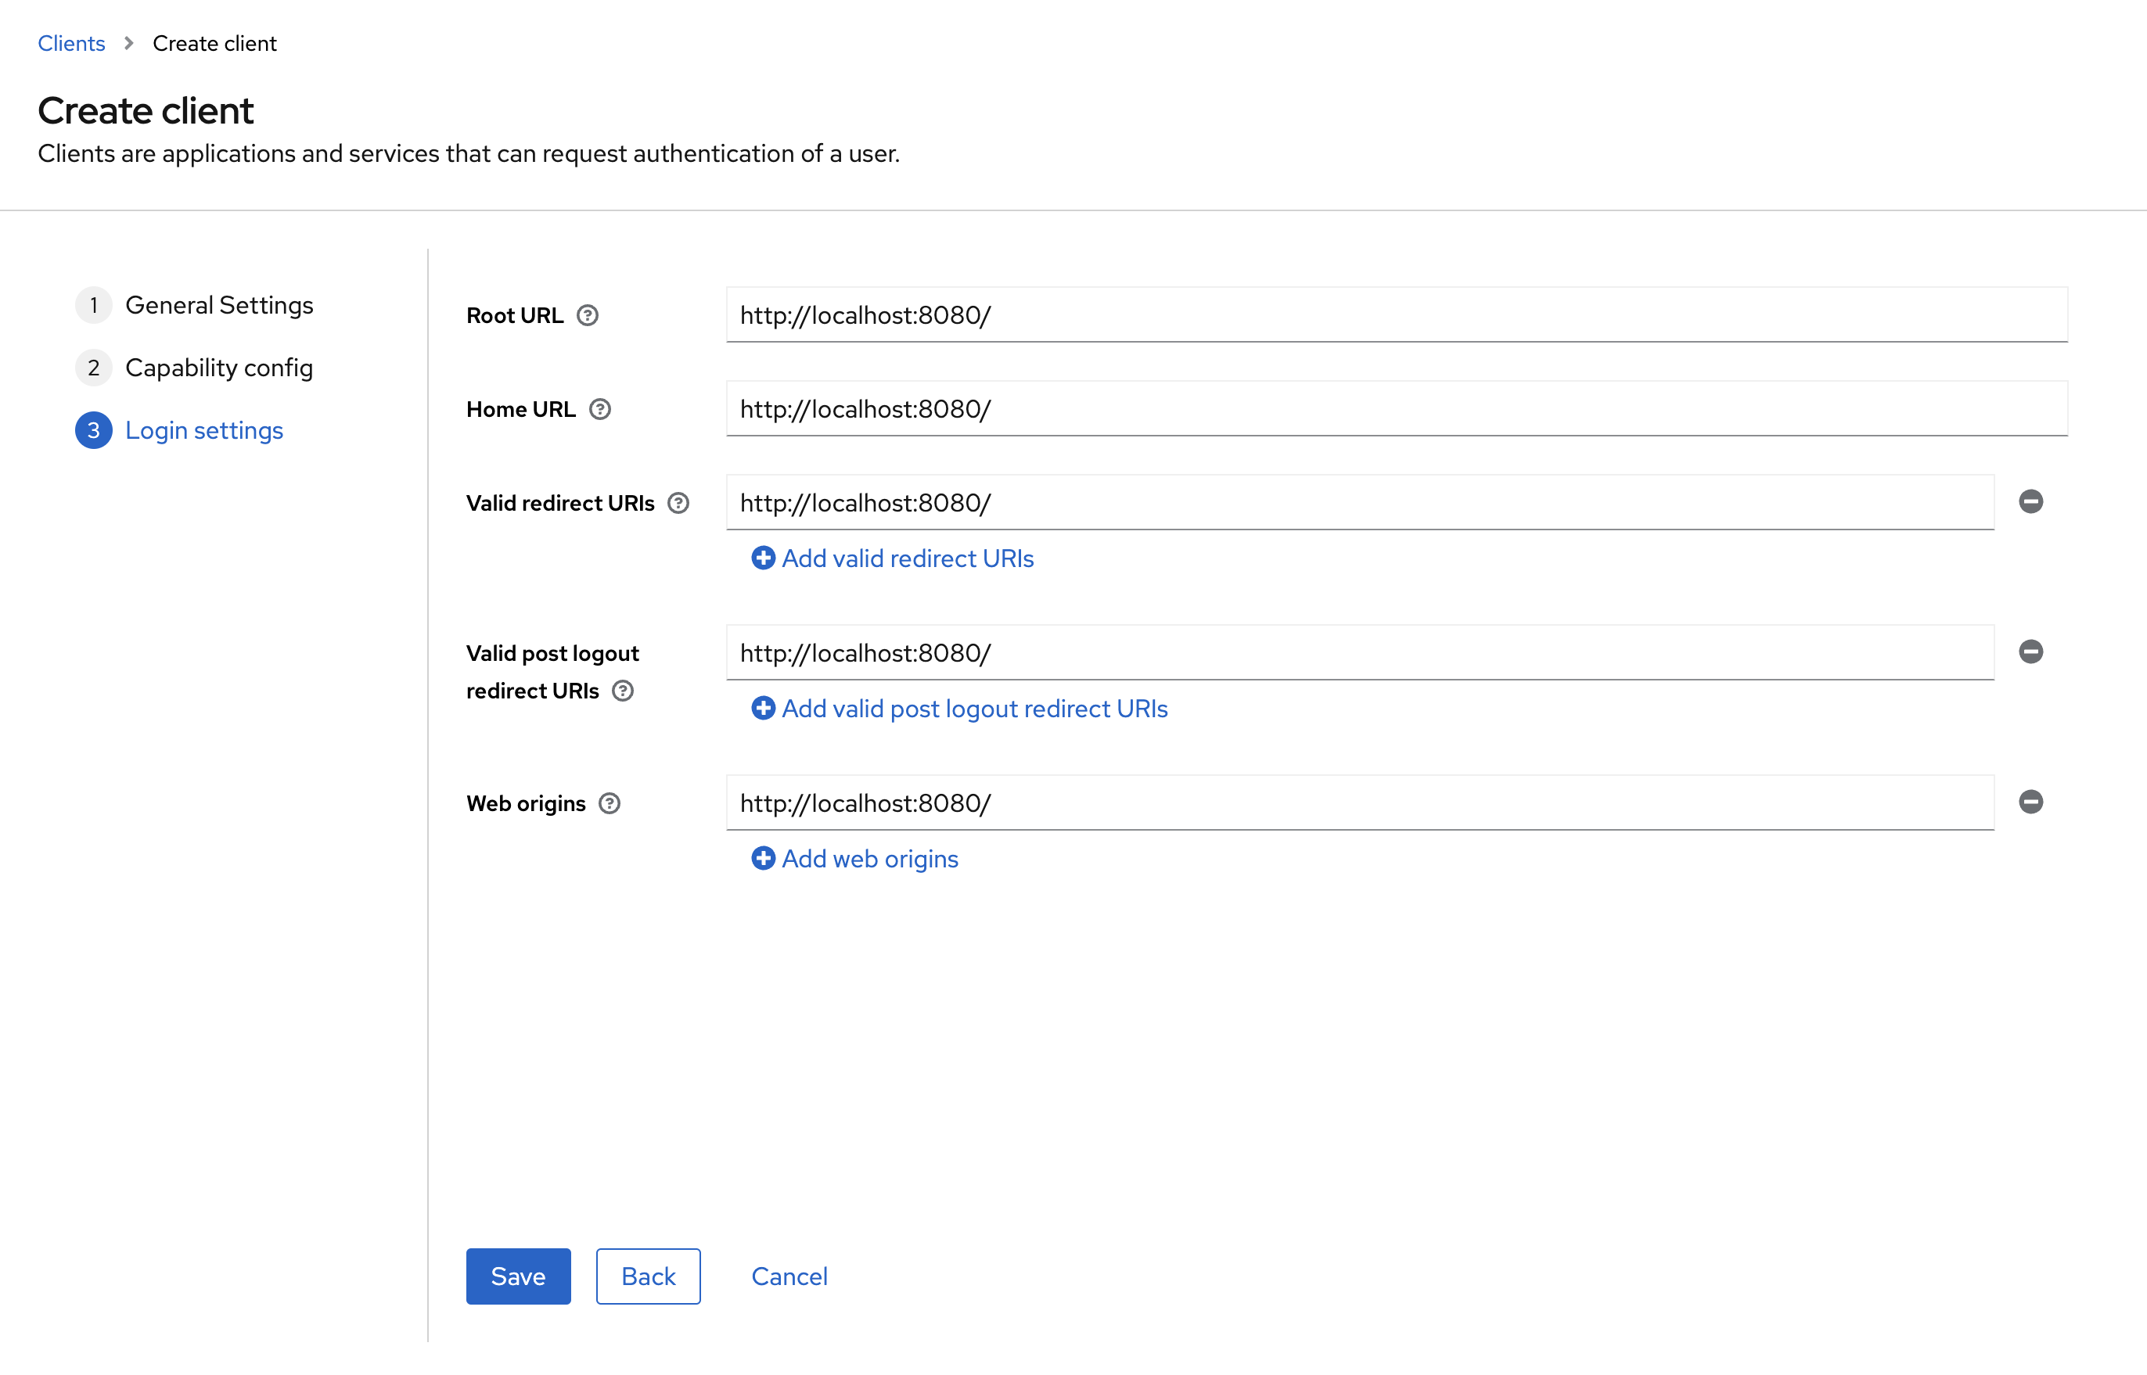Remove the post logout redirect URI entry

click(x=2031, y=652)
